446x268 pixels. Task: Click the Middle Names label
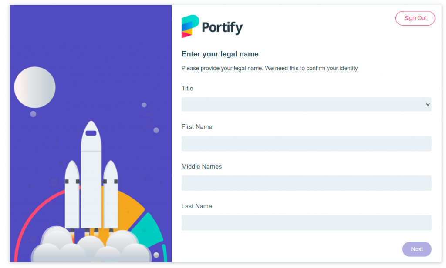point(201,166)
